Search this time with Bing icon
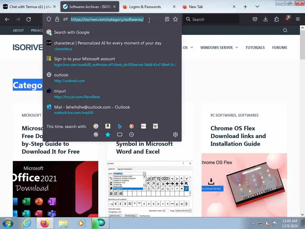This screenshot has height=229, width=305. [120, 126]
